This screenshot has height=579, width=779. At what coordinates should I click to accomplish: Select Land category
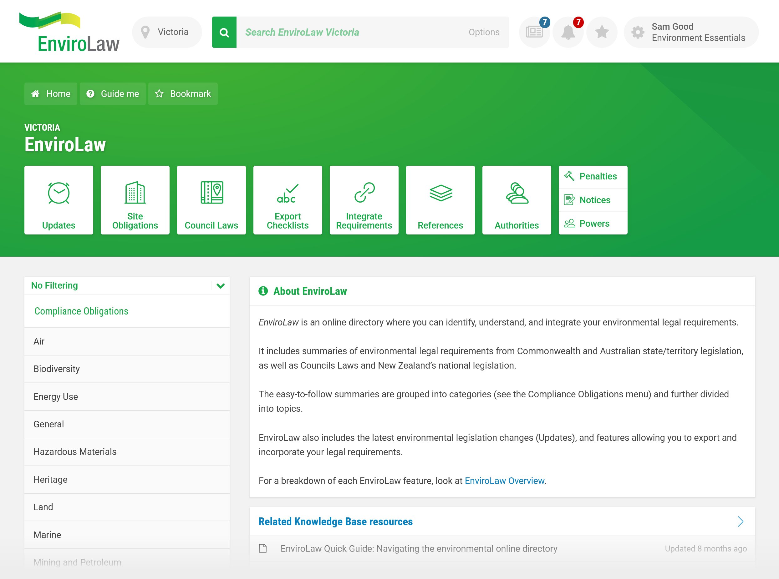(127, 507)
